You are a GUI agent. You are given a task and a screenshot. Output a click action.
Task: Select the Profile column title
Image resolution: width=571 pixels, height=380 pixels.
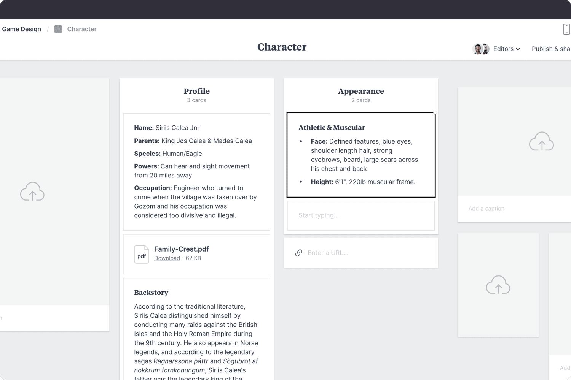[x=197, y=91]
